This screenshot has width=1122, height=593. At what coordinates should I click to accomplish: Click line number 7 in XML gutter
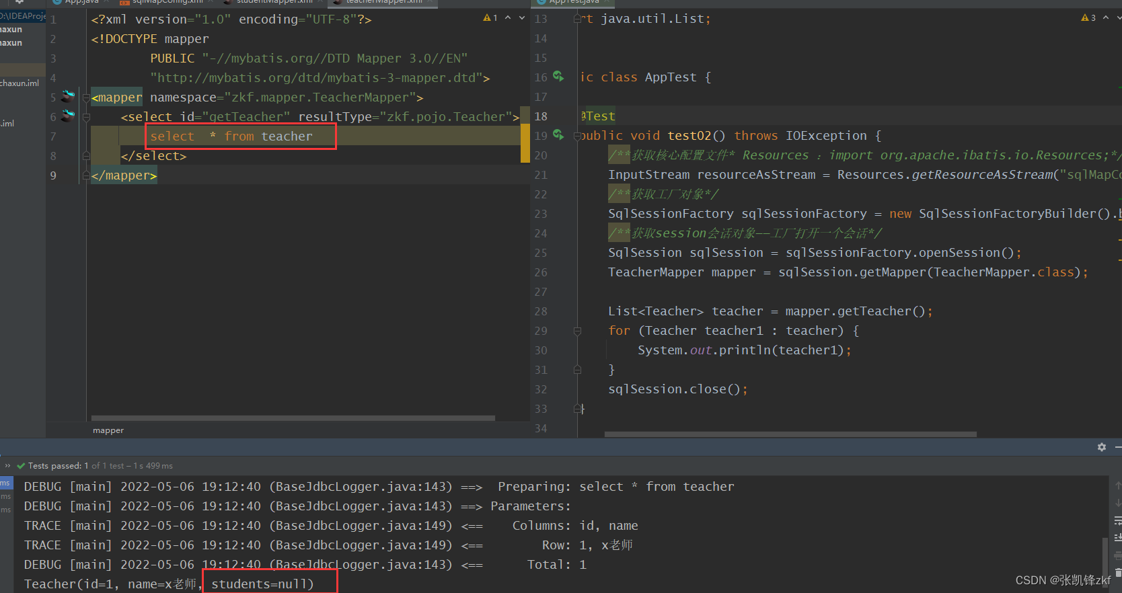(53, 136)
